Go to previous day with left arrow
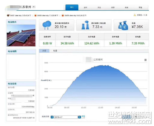The width and height of the screenshot is (154, 126). tap(52, 117)
